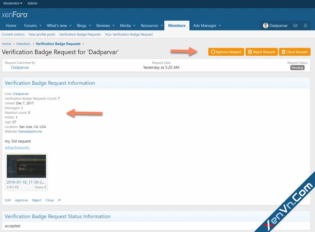Image resolution: width=315 pixels, height=232 pixels.
Task: Open the Resources nav tab
Action: [149, 25]
